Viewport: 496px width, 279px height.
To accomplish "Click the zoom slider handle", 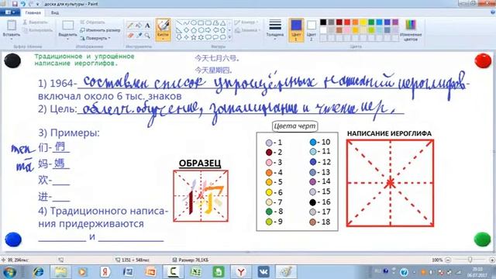I will coord(470,260).
